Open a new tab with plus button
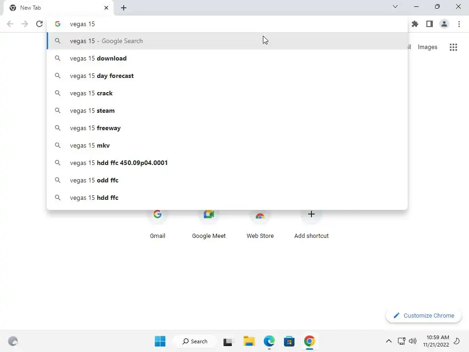 click(x=124, y=8)
